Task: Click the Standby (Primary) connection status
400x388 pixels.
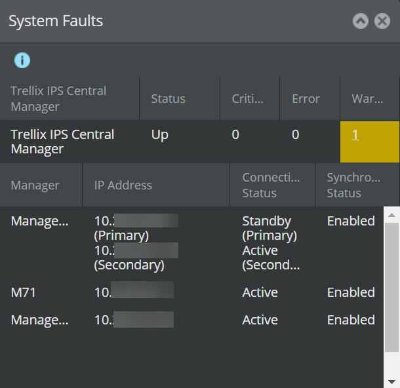Action: click(270, 228)
